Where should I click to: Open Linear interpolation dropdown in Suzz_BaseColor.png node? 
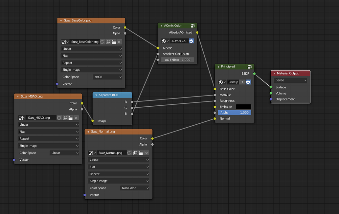(x=91, y=49)
